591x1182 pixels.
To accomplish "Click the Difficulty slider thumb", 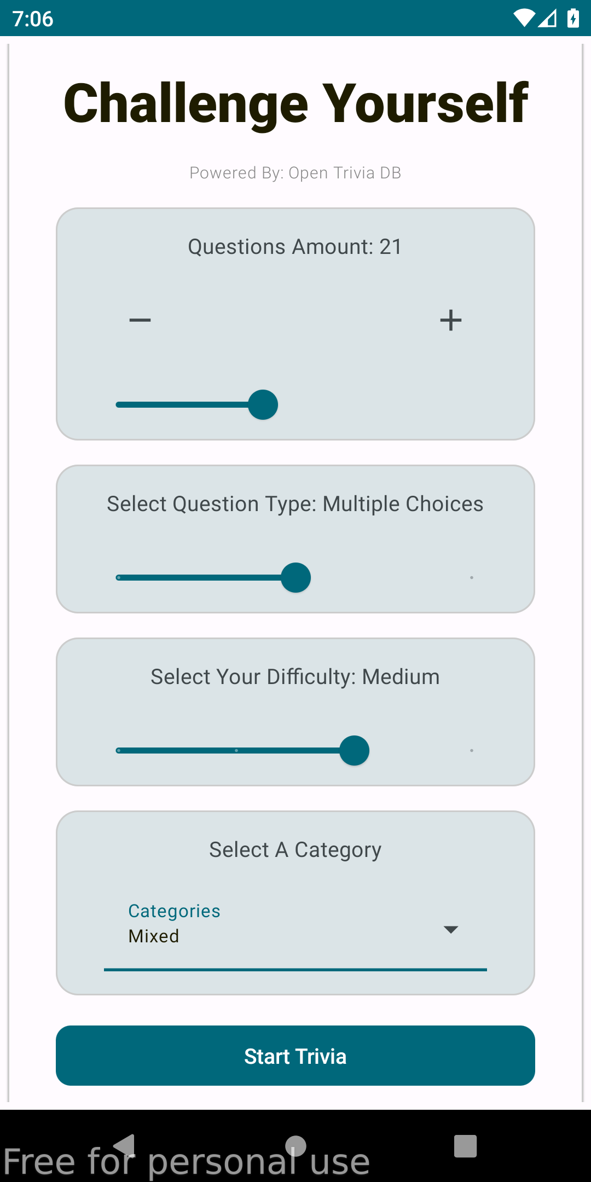I will click(355, 751).
